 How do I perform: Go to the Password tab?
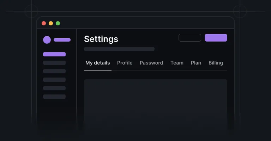(151, 63)
